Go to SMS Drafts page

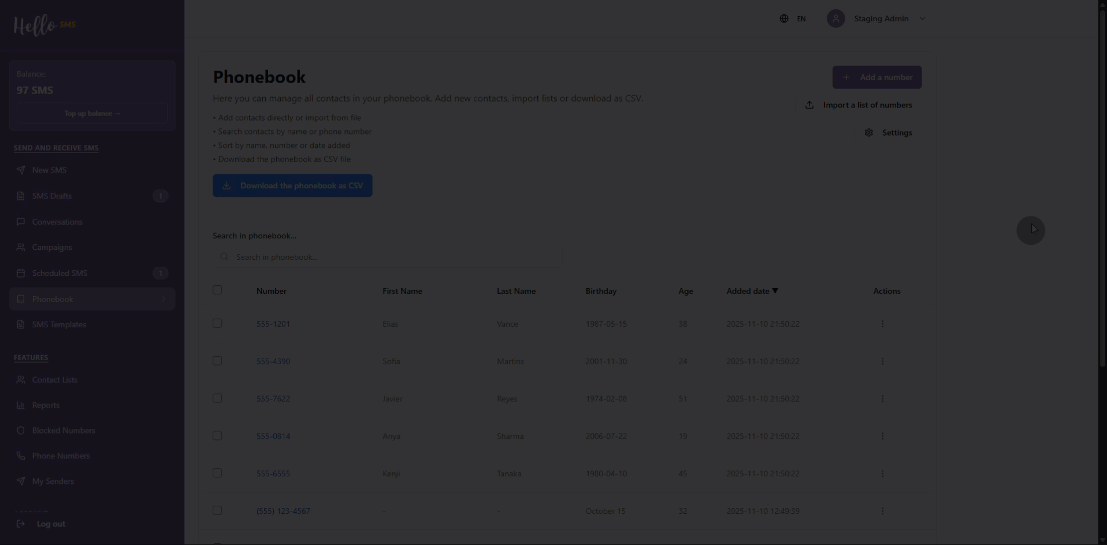point(92,196)
